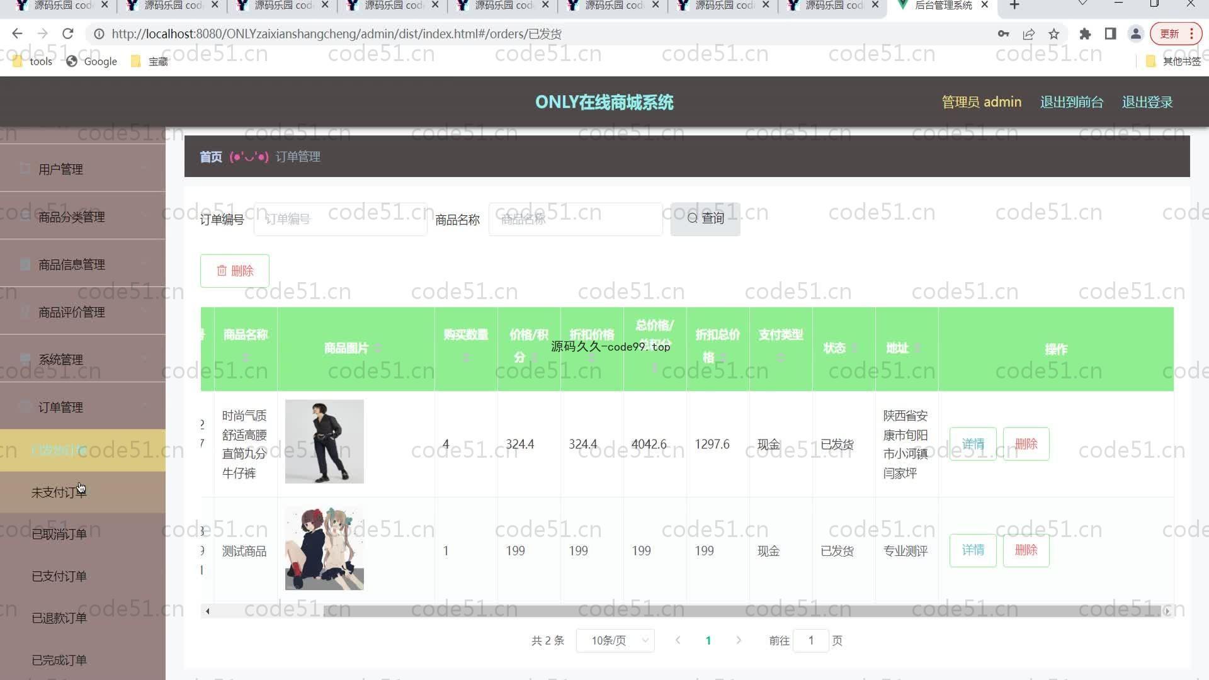Click the icon beside 订单管理

click(25, 407)
